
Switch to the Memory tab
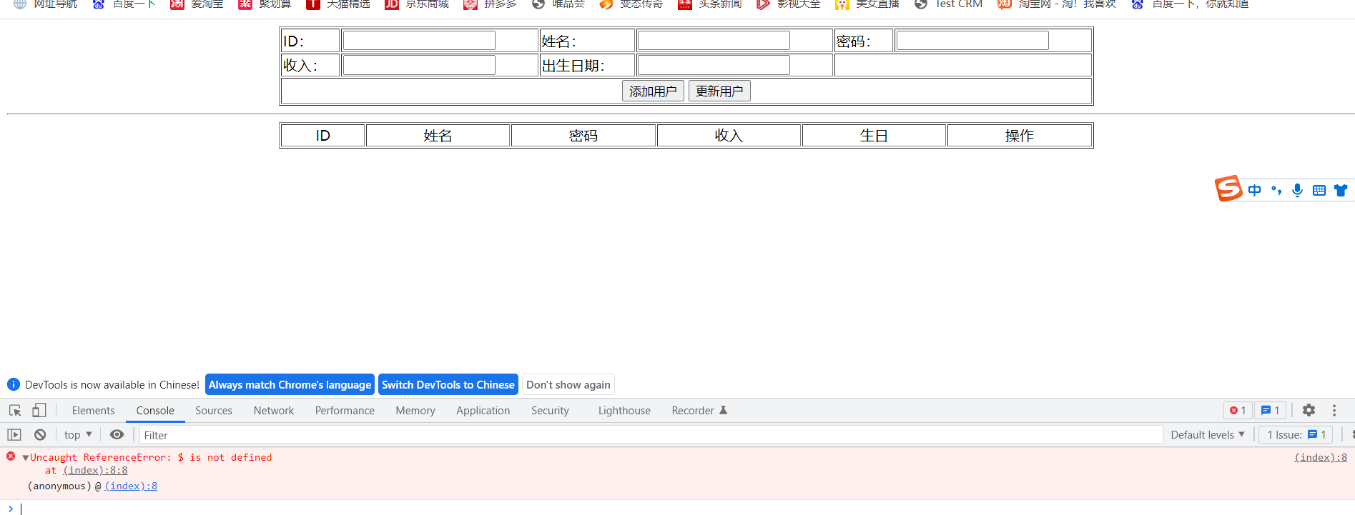pos(415,411)
